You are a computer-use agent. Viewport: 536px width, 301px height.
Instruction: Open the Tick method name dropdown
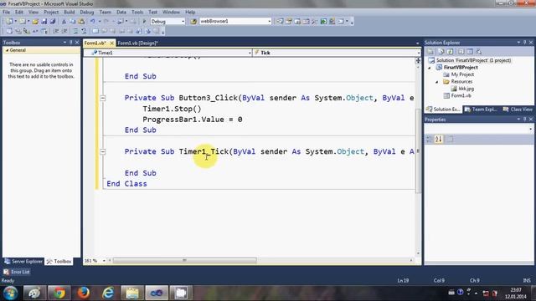[x=419, y=53]
